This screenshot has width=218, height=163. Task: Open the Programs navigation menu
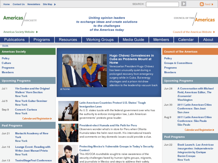42,40
